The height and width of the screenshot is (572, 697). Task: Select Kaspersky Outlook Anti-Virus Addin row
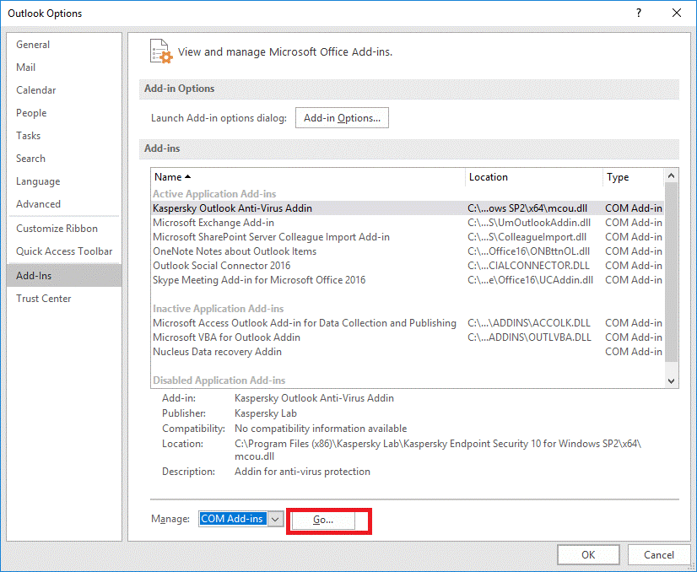tap(408, 208)
